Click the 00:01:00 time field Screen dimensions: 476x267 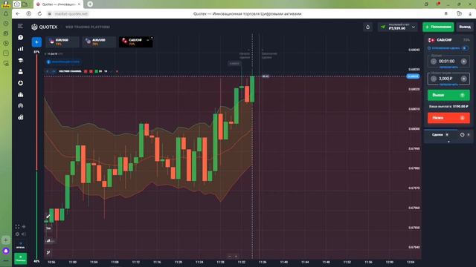(x=448, y=62)
